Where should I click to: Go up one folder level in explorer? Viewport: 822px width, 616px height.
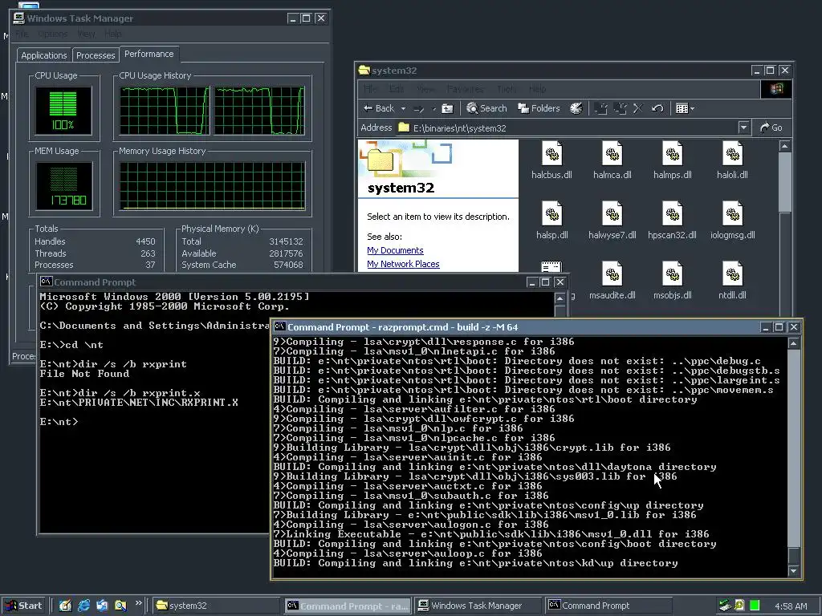[447, 108]
